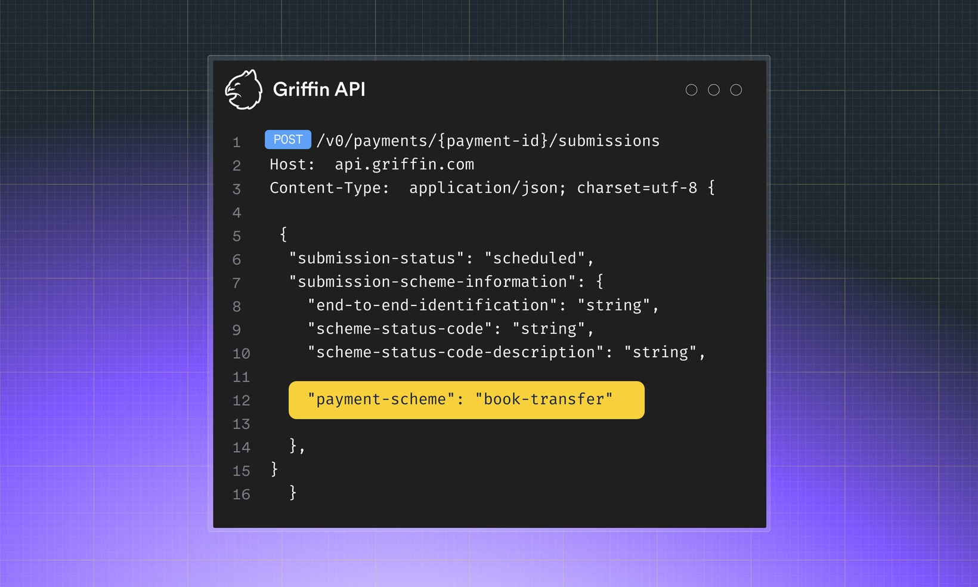This screenshot has height=587, width=978.
Task: Click the highlighted "payment-scheme": "book-transfer" line
Action: [x=466, y=400]
